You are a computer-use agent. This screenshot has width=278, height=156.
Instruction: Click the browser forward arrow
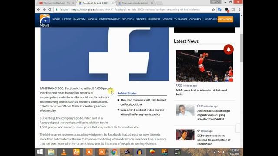tap(44, 10)
